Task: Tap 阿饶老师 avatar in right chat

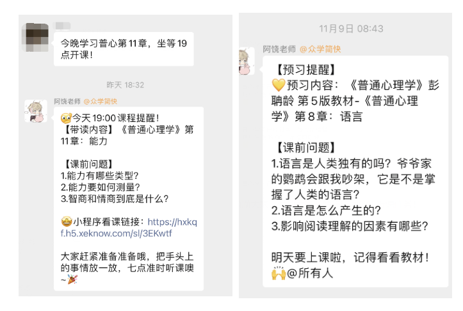Action: coord(247,61)
